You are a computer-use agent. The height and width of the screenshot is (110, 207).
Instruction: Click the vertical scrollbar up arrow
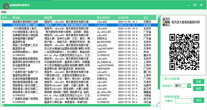(x=159, y=16)
